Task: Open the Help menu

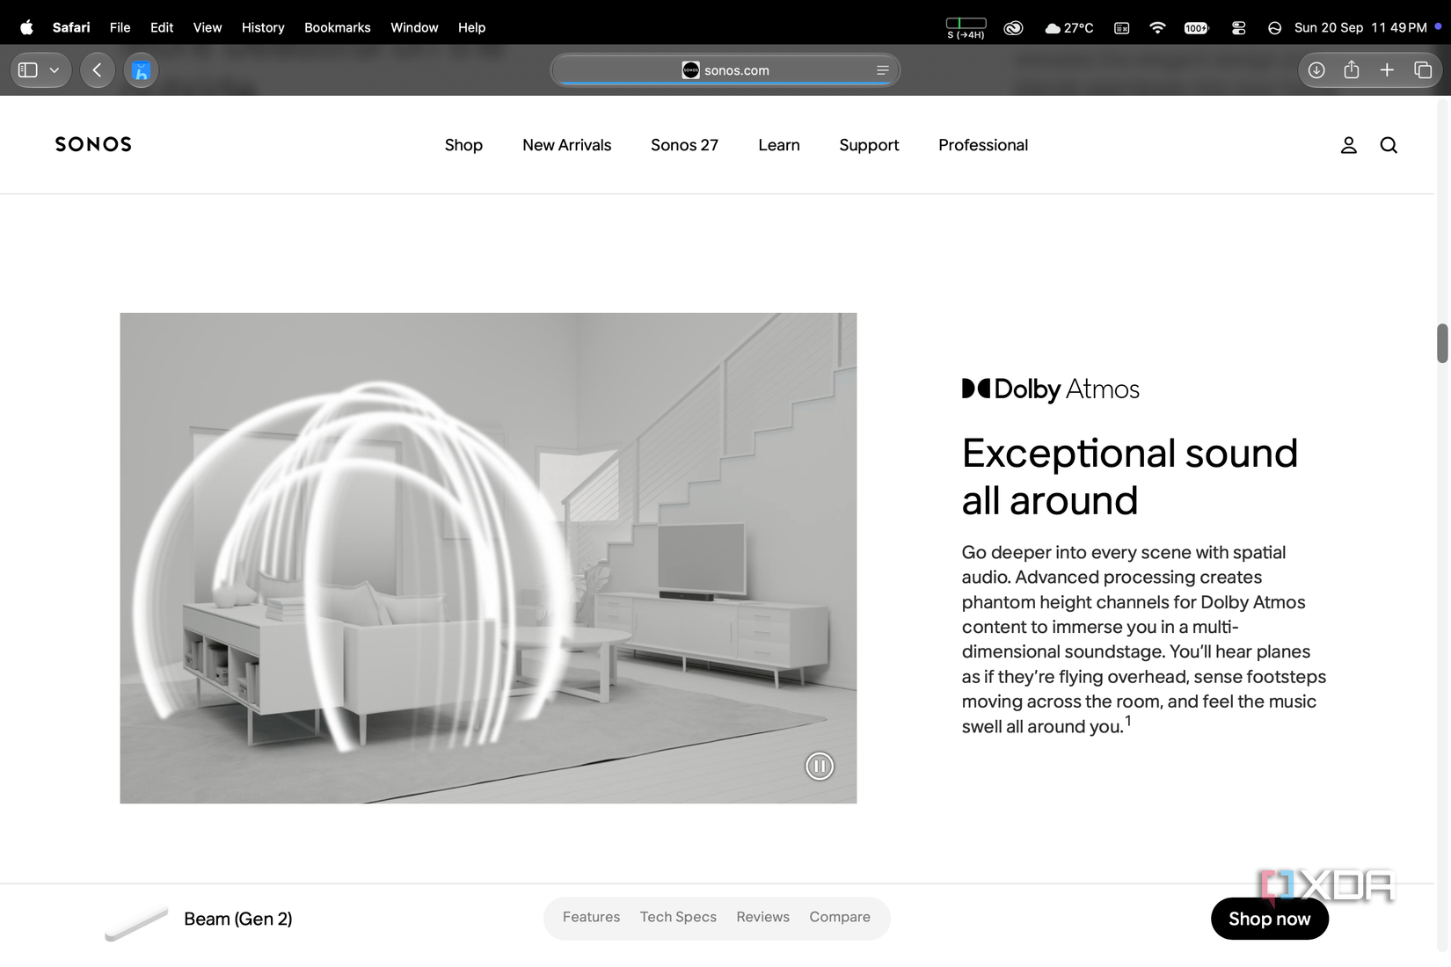Action: [x=471, y=27]
